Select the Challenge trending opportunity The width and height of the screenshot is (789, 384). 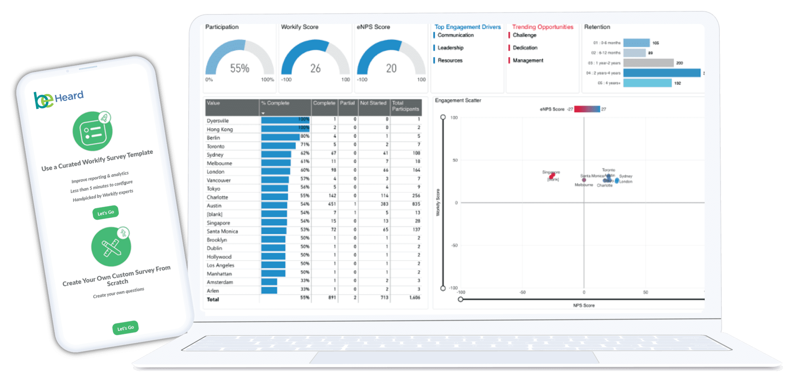(x=524, y=35)
